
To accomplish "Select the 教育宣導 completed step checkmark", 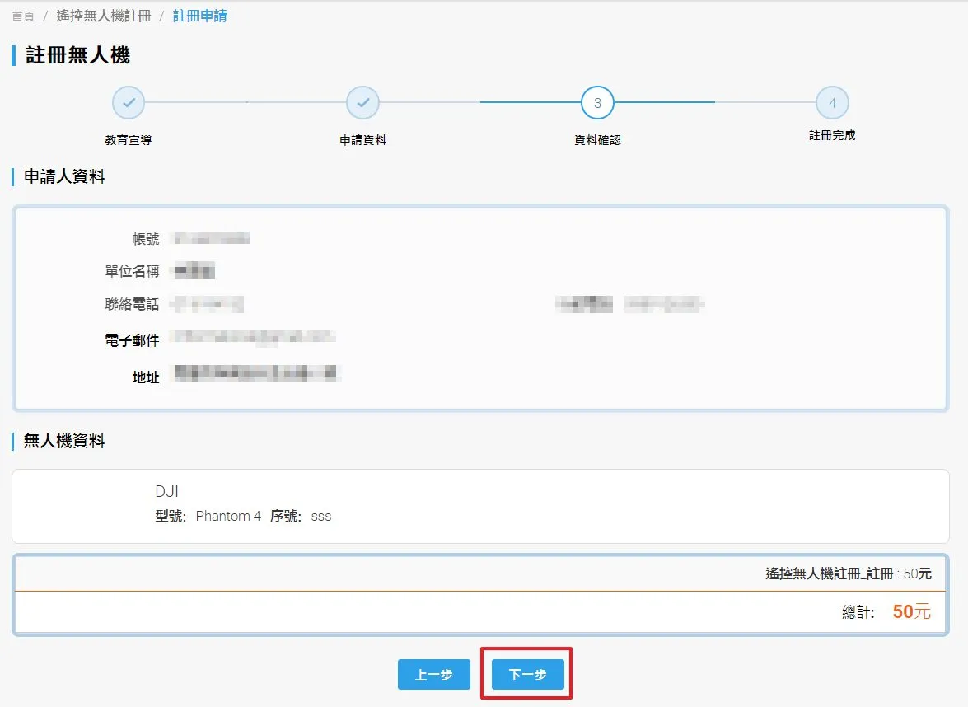I will 129,102.
